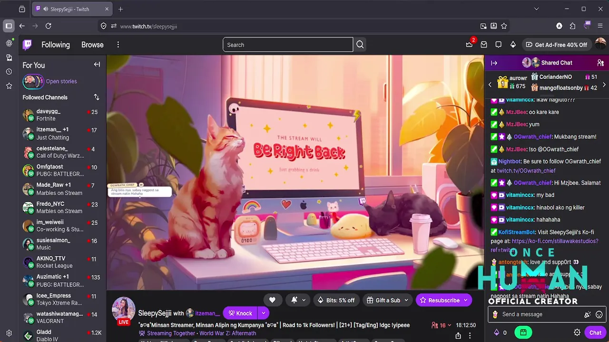Open the browser sidebar bookmarks star icon
609x342 pixels.
click(9, 86)
